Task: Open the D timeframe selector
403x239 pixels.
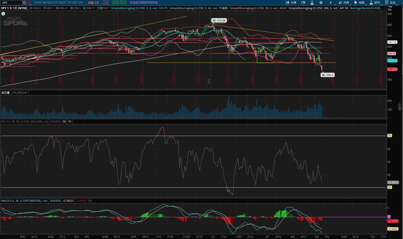Action: pyautogui.click(x=331, y=3)
